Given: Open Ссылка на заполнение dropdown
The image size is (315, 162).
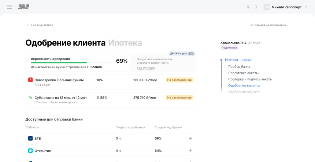Looking at the screenshot, I should 269,25.
